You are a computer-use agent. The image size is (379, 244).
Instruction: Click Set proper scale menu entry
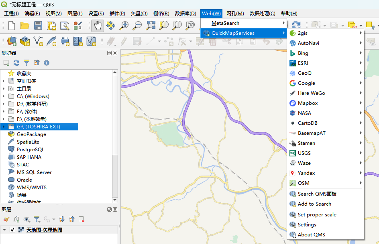(x=326, y=215)
